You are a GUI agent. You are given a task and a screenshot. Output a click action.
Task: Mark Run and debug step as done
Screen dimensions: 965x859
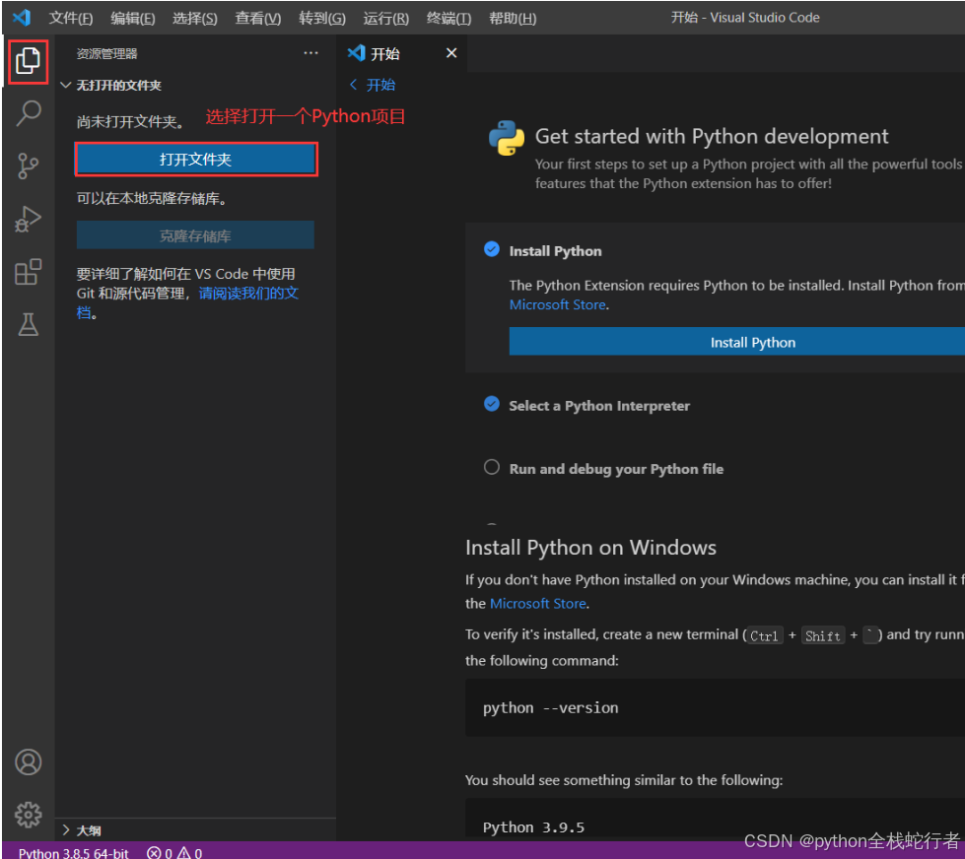492,467
